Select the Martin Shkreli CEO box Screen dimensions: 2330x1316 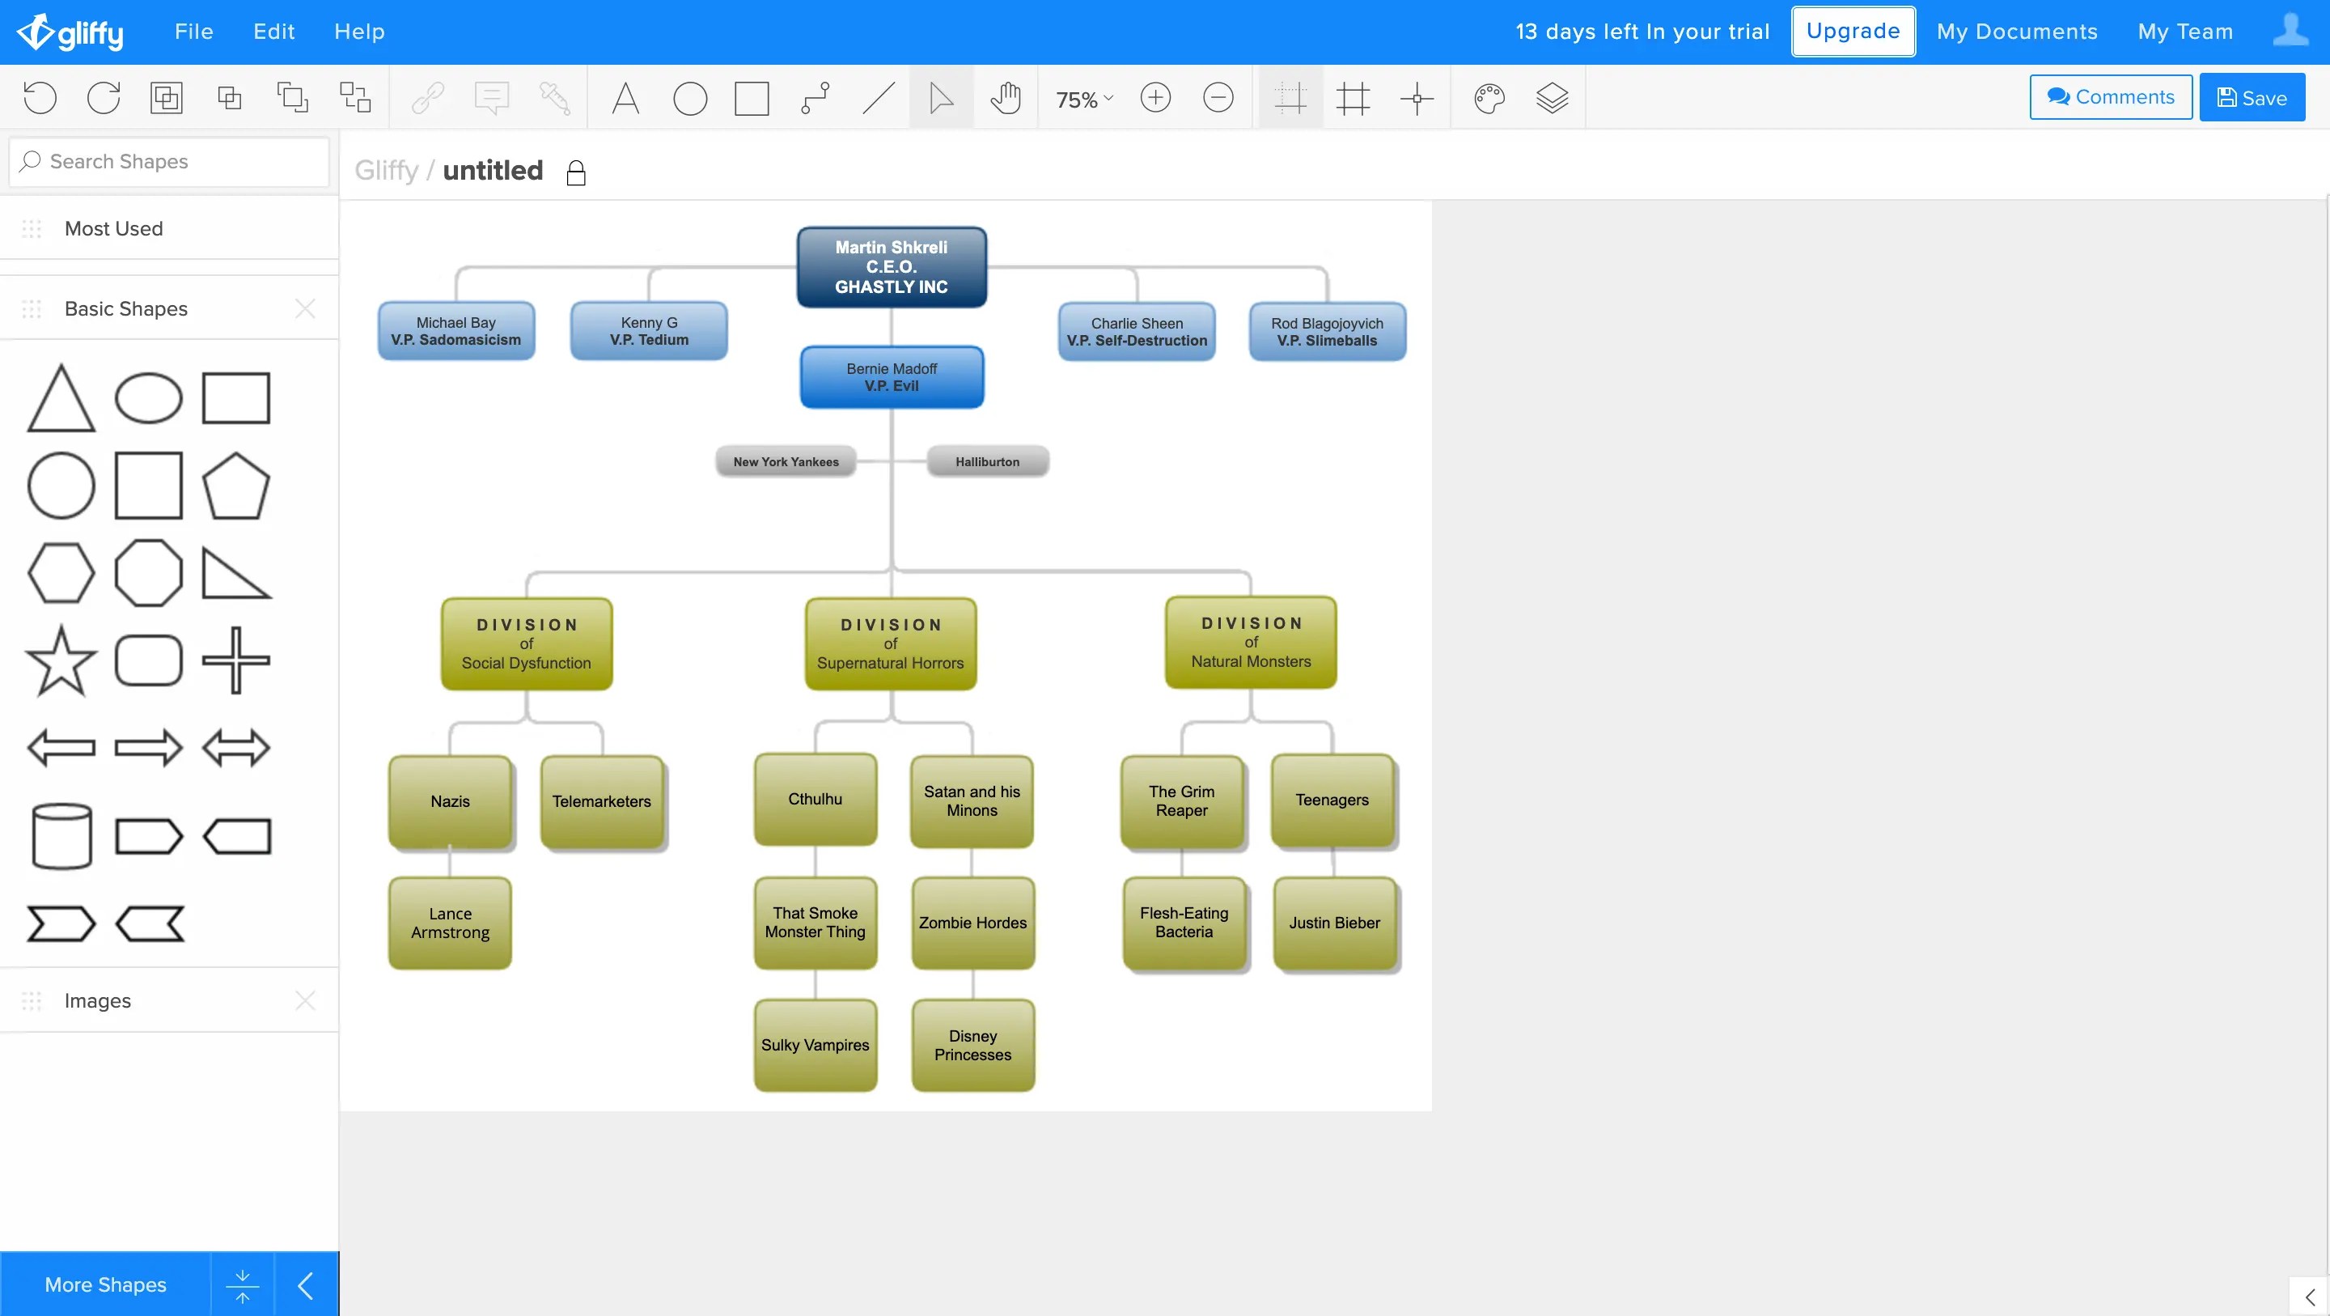pos(891,267)
